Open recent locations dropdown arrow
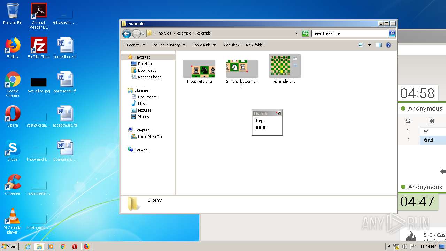This screenshot has width=446, height=251. click(x=143, y=33)
